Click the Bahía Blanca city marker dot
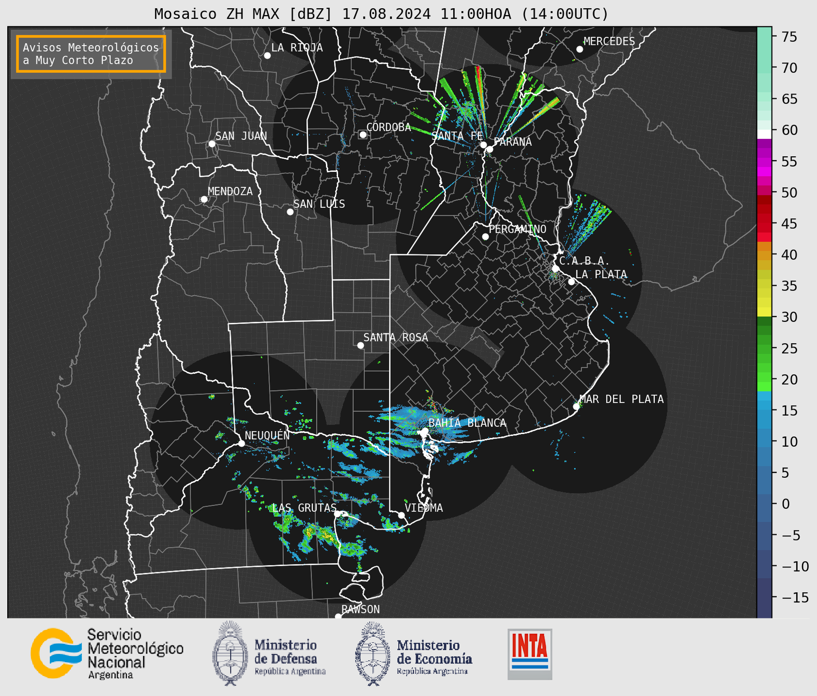This screenshot has height=696, width=817. (425, 431)
